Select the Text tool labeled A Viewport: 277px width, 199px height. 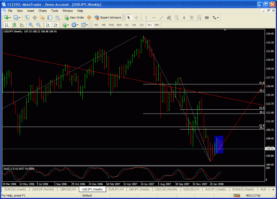point(184,18)
